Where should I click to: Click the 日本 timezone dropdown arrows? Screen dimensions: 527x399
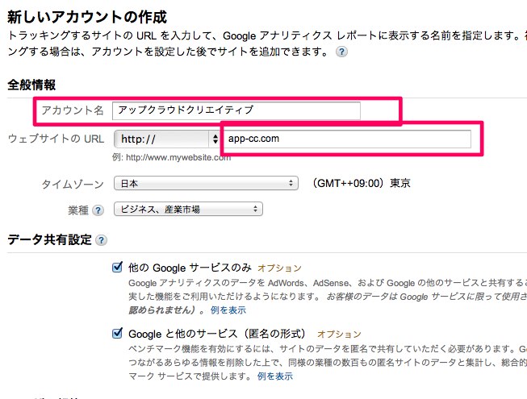point(291,184)
